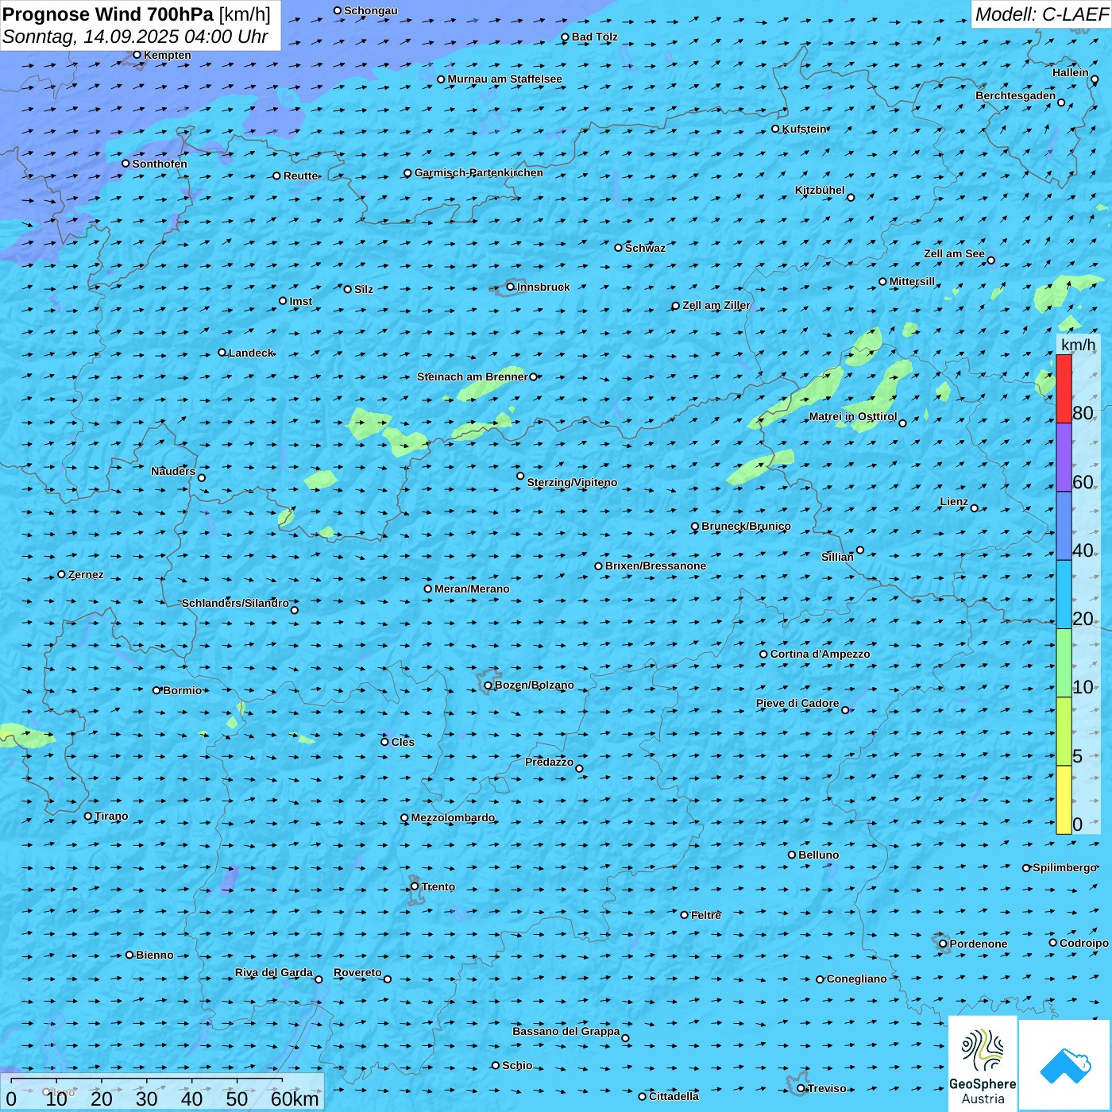The width and height of the screenshot is (1112, 1112).
Task: Select the yellow 0–5 legend segment
Action: [x=1064, y=800]
